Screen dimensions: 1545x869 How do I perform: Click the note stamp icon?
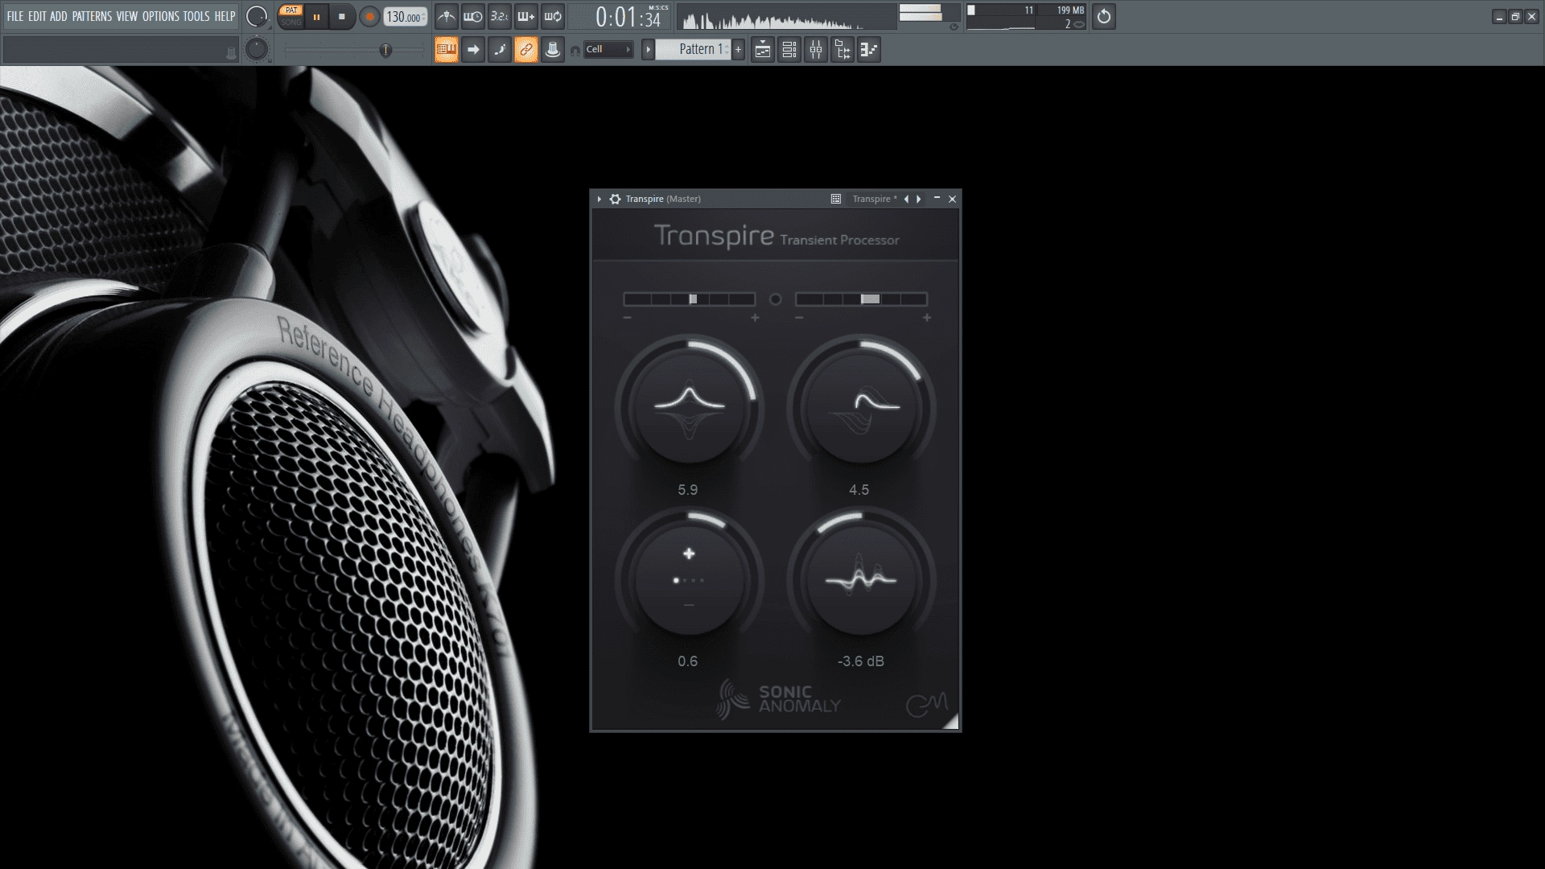coord(553,50)
